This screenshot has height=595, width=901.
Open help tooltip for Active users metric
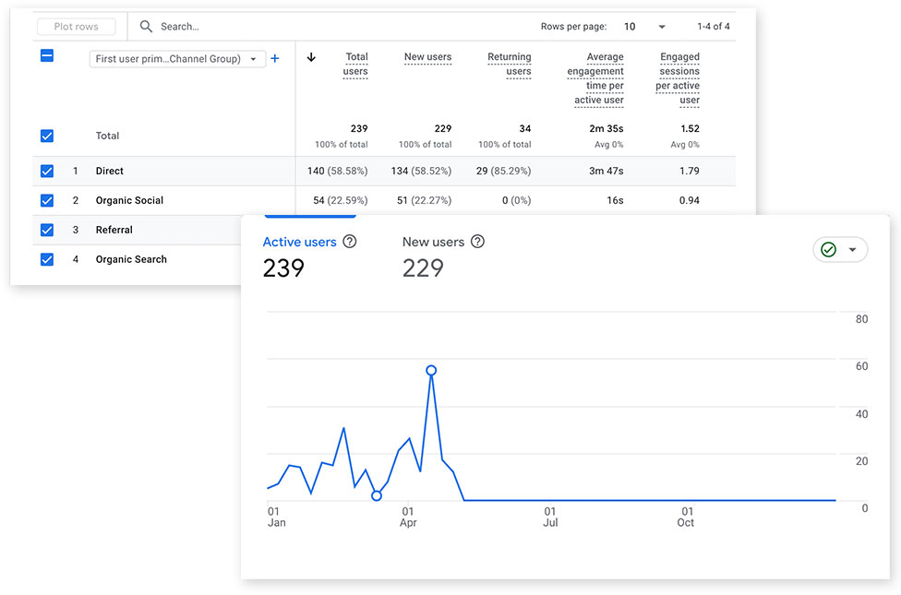click(x=349, y=241)
